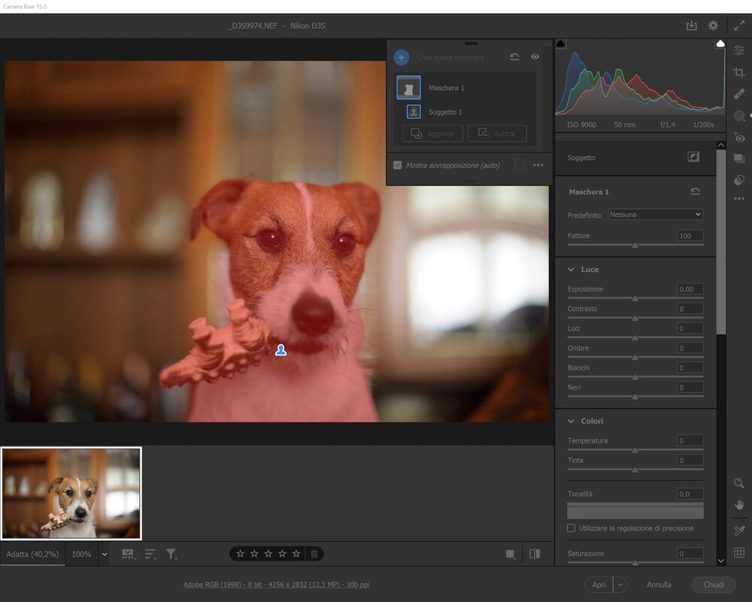Image resolution: width=752 pixels, height=602 pixels.
Task: Open the Masking tool
Action: coord(739,116)
